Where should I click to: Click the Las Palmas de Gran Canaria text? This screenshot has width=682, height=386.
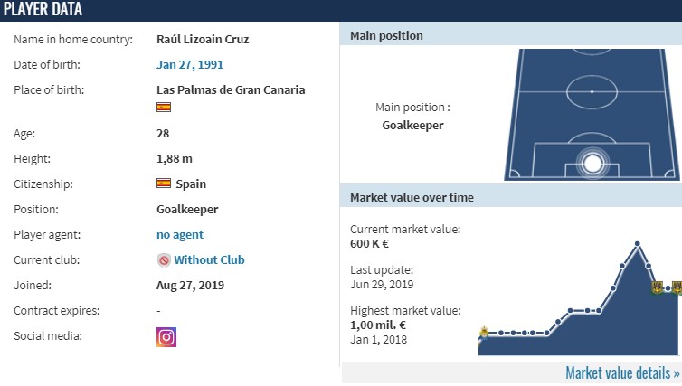231,90
